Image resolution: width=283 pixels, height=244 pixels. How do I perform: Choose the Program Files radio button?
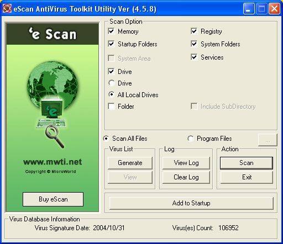click(x=191, y=139)
